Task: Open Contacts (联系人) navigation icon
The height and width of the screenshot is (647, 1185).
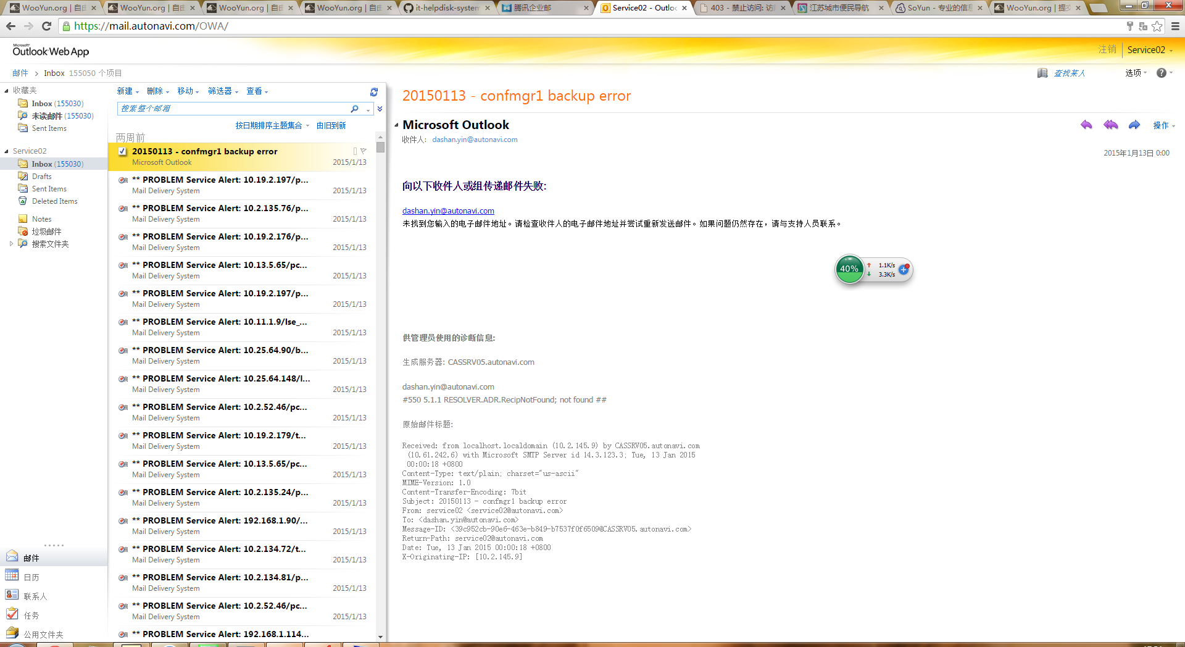Action: pyautogui.click(x=12, y=594)
